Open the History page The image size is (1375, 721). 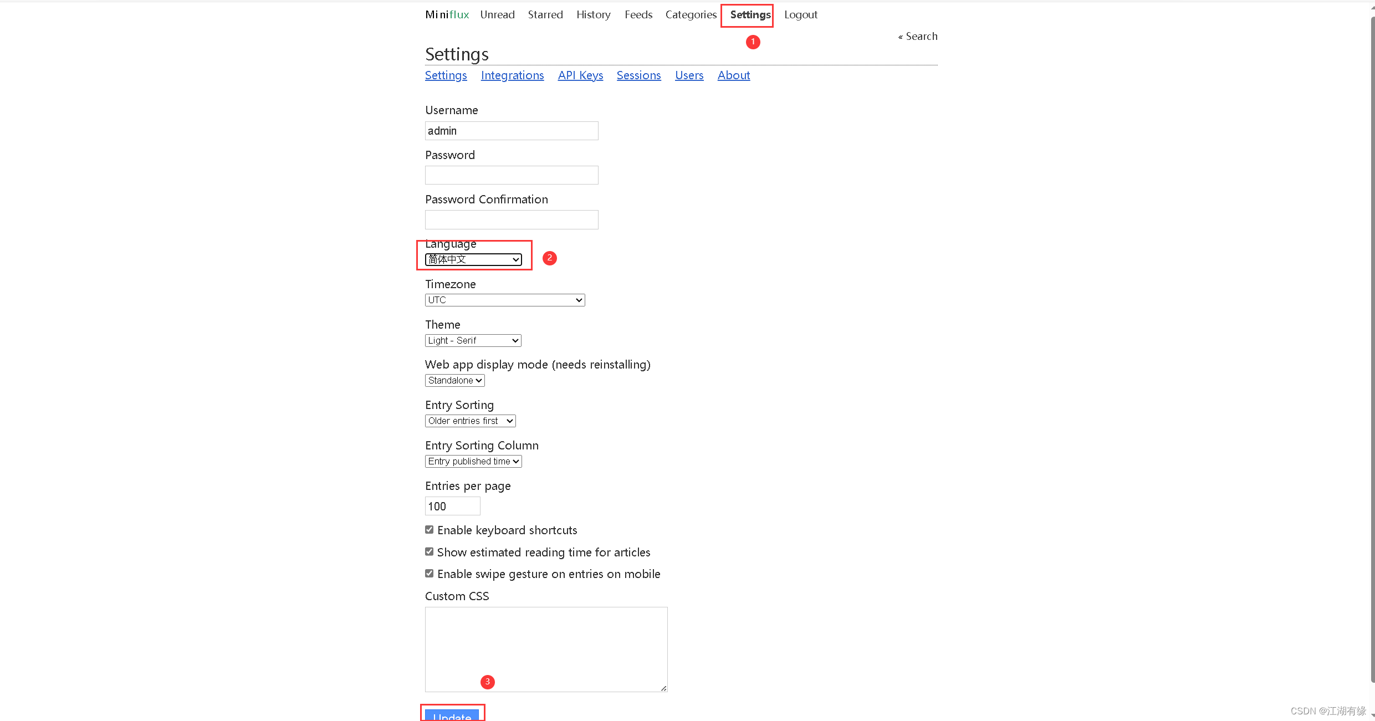(x=593, y=15)
